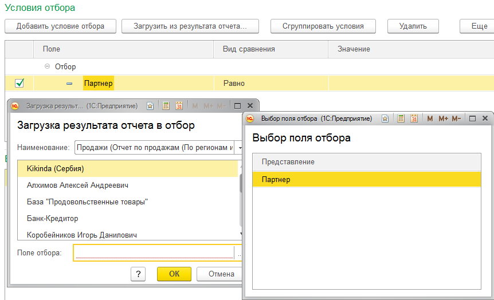
Task: Add to favorites in Выбор поля отбора window
Action: (385, 119)
